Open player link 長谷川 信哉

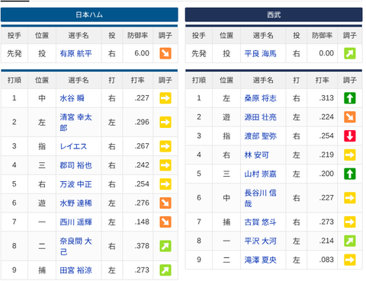coord(260,198)
